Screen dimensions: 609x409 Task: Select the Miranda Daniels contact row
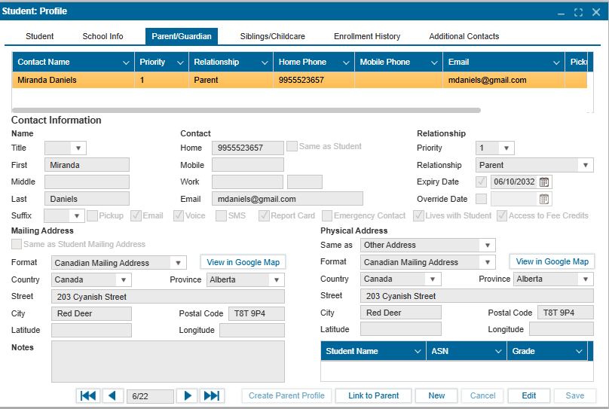tap(226, 80)
